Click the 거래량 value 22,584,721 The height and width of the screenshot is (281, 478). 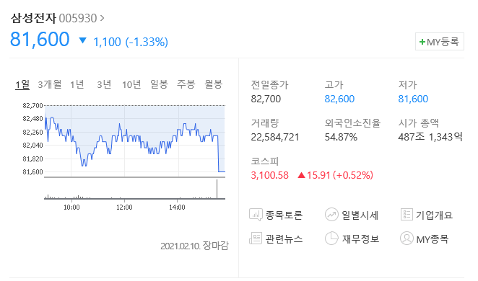275,137
